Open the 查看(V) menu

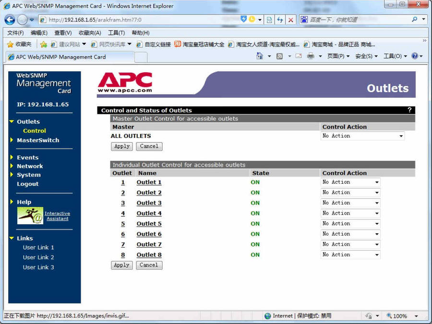(x=63, y=33)
